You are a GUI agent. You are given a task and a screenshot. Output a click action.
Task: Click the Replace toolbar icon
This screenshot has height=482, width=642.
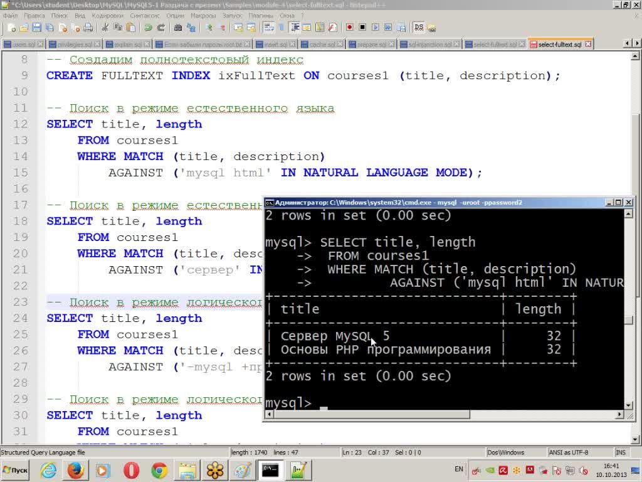[191, 28]
